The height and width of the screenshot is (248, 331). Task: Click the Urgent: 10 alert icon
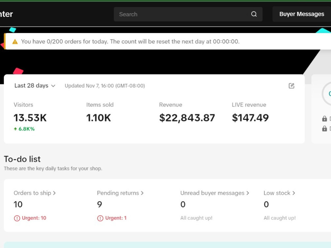coord(17,218)
